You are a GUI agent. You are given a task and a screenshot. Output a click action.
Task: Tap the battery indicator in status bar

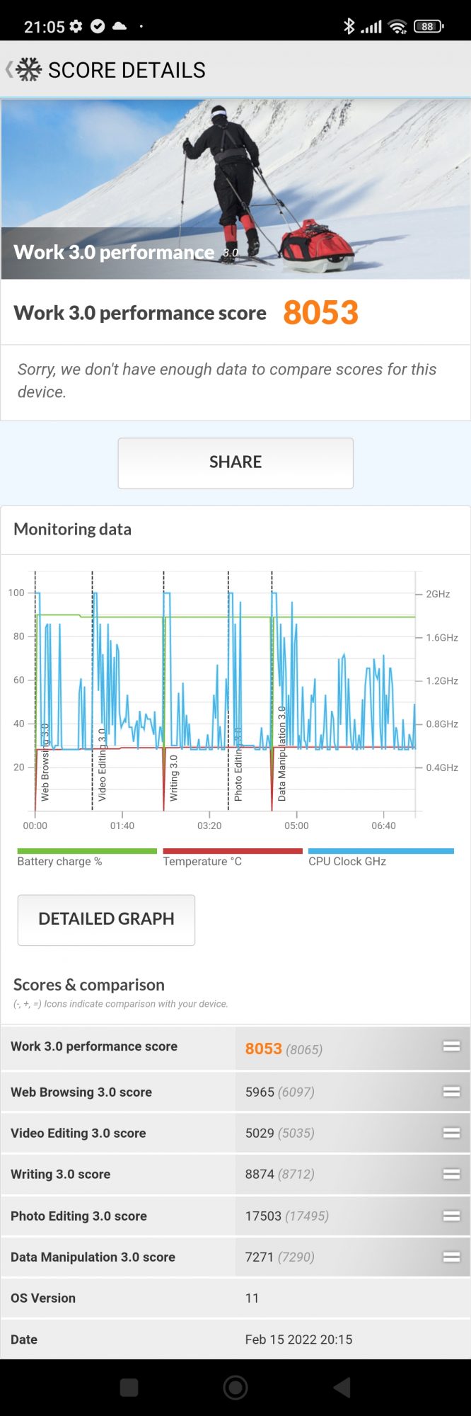(x=428, y=27)
